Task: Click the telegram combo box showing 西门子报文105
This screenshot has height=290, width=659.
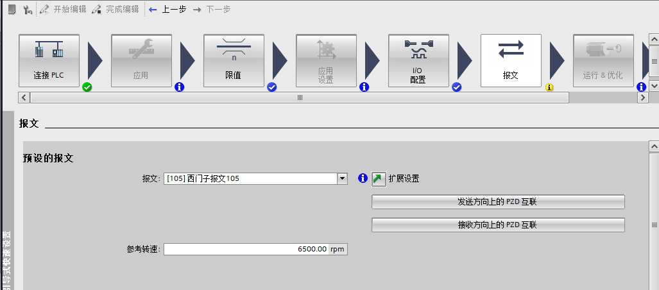Action: pyautogui.click(x=255, y=178)
